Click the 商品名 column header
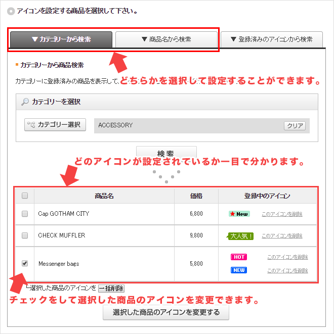 104,196
